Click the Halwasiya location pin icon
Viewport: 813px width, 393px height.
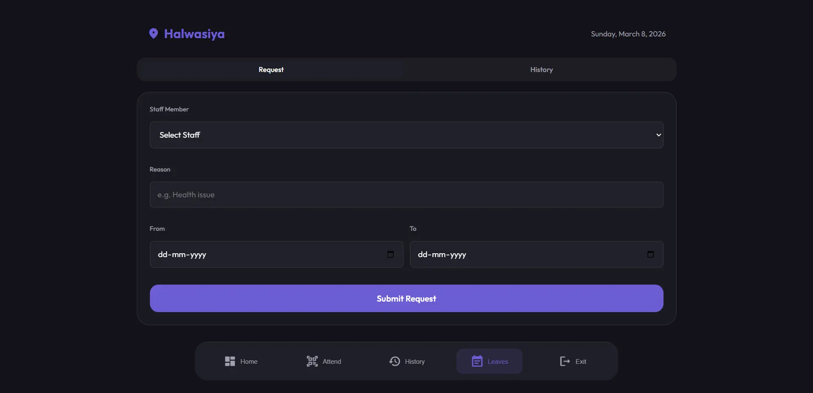tap(153, 33)
